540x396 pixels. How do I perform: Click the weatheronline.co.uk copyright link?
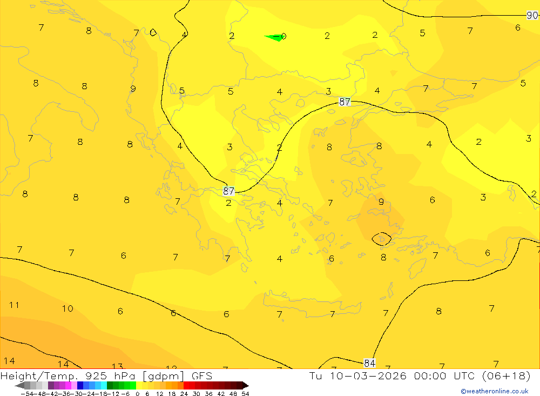point(494,391)
